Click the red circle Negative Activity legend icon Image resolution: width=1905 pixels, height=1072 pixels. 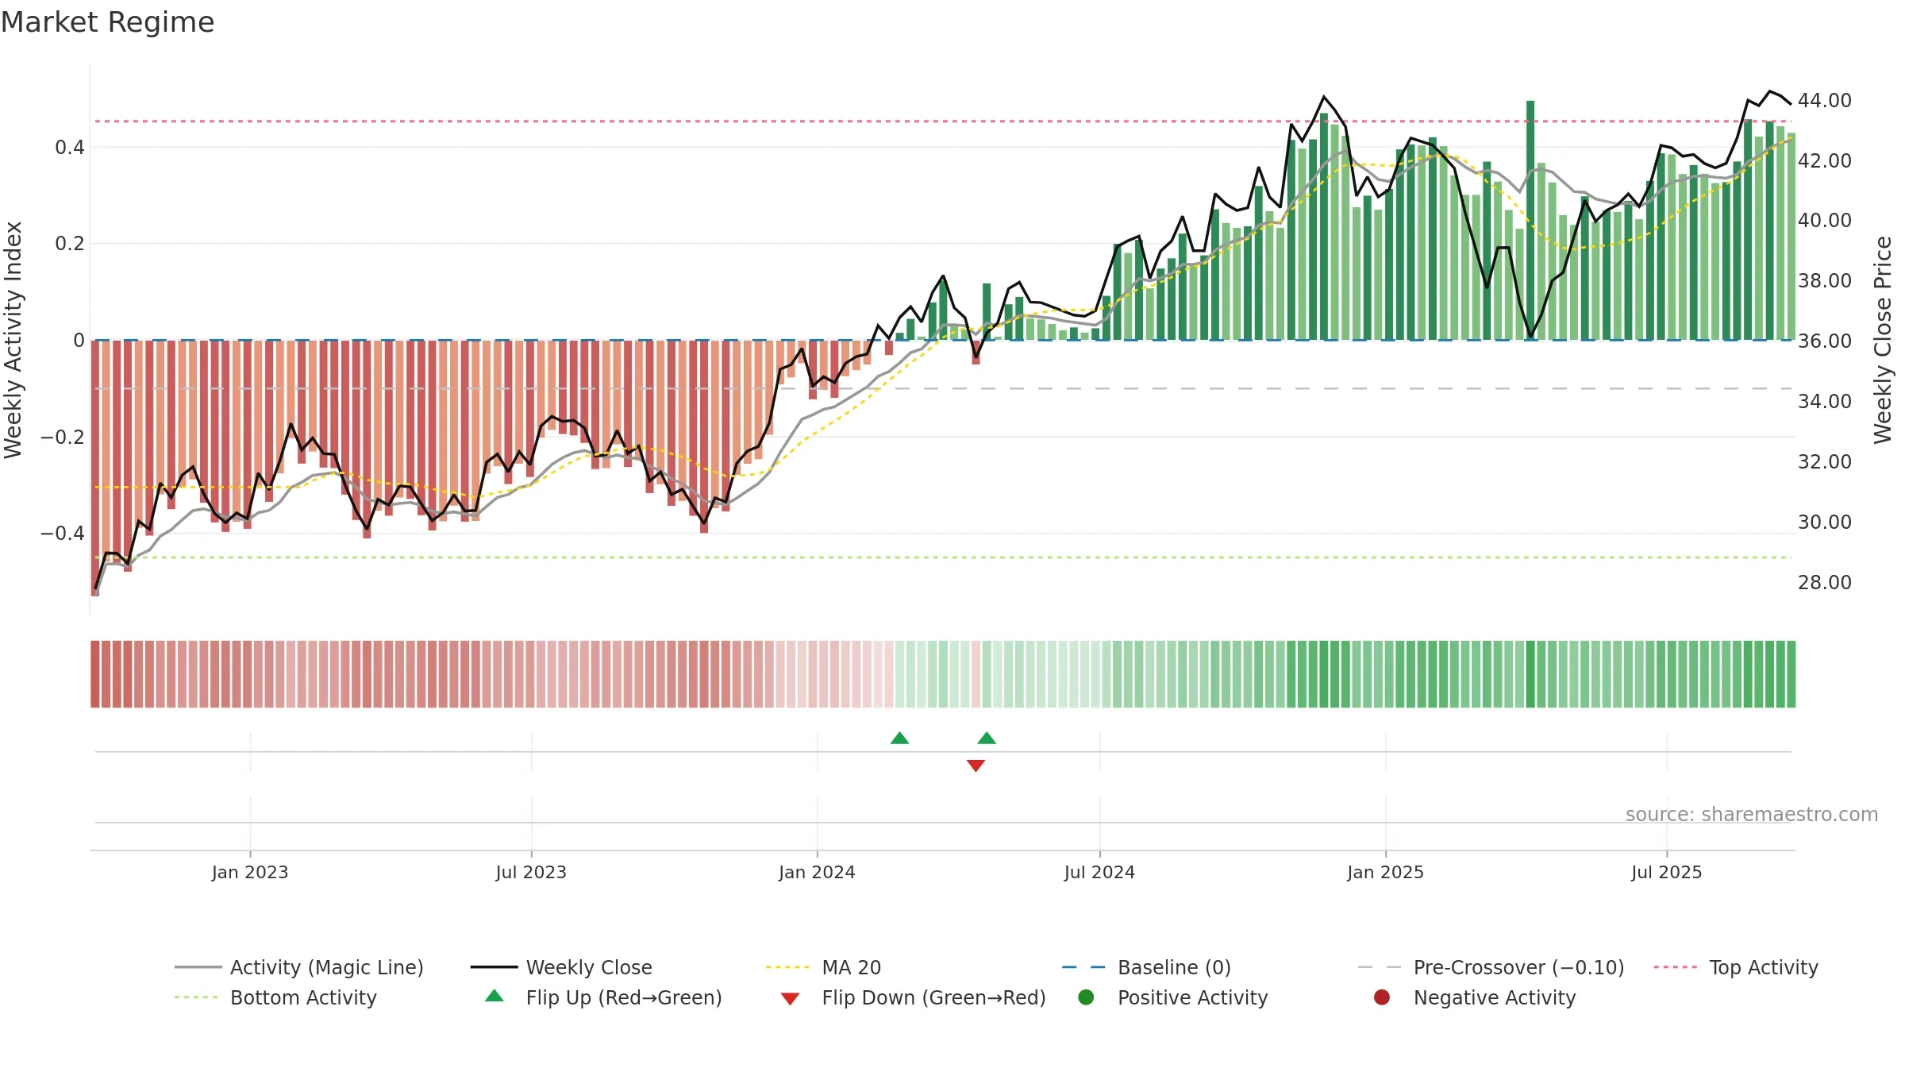coord(1382,997)
